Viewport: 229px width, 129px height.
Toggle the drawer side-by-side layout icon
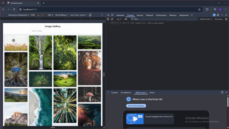tap(222, 92)
